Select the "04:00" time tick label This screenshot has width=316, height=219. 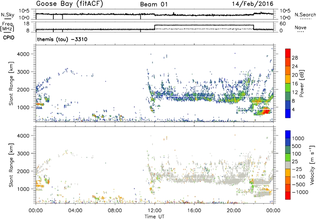pyautogui.click(x=75, y=211)
